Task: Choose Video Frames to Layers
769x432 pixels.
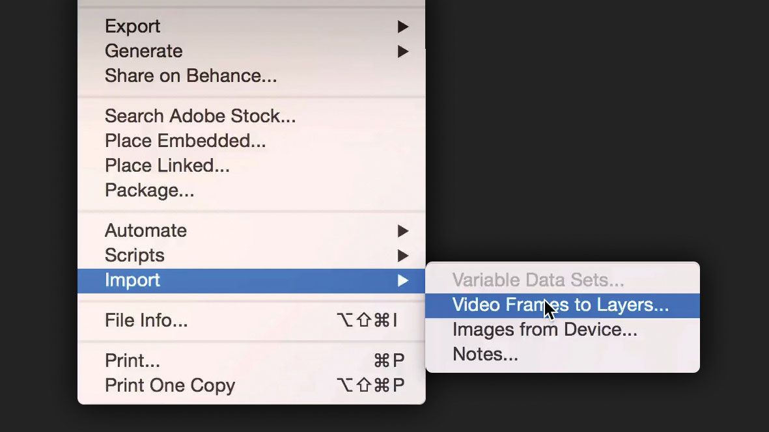Action: (560, 304)
